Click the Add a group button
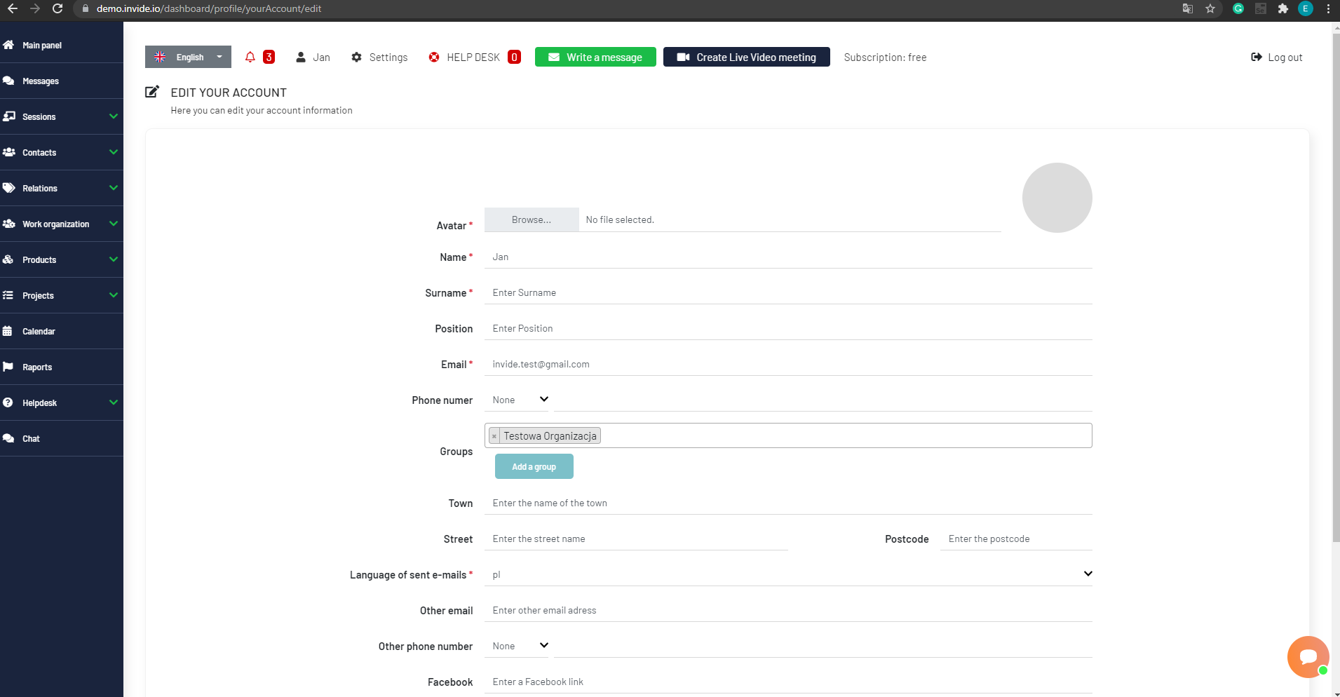Viewport: 1340px width, 697px height. [534, 466]
